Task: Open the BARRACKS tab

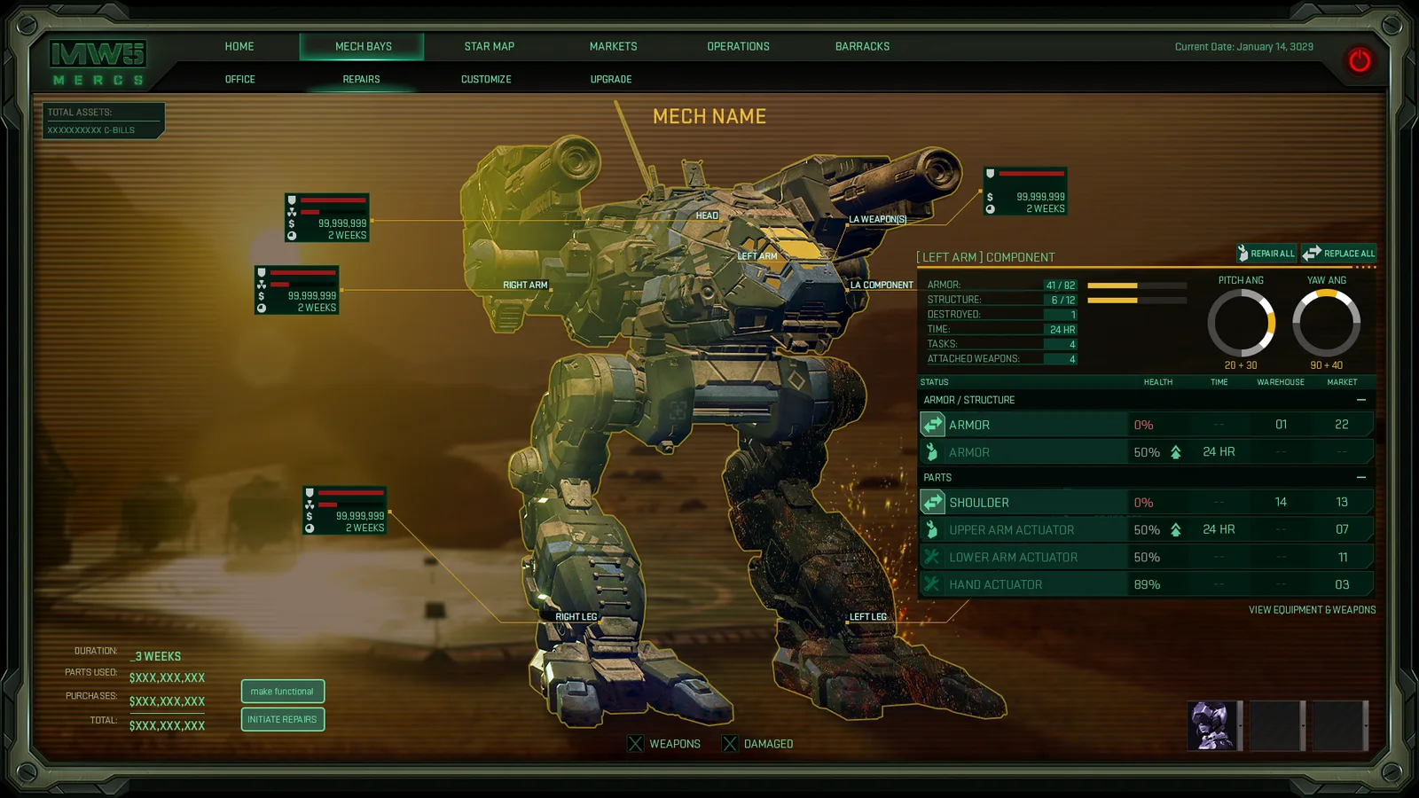Action: (862, 46)
